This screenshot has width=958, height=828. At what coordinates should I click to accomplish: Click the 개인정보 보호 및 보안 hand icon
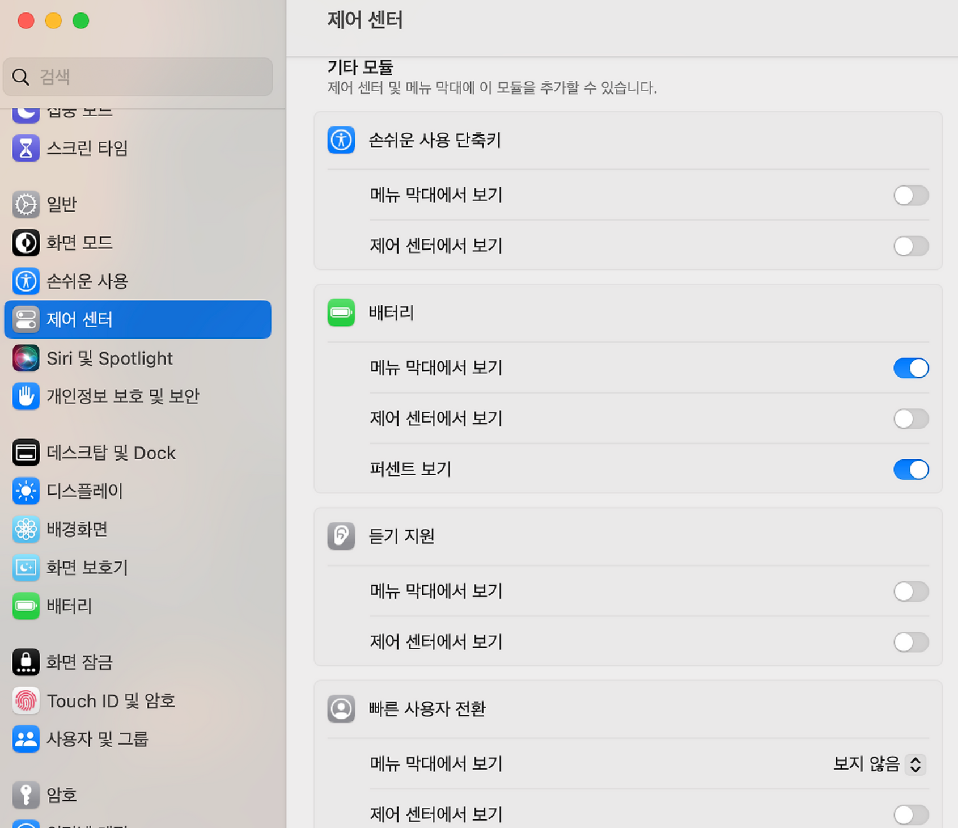coord(26,396)
